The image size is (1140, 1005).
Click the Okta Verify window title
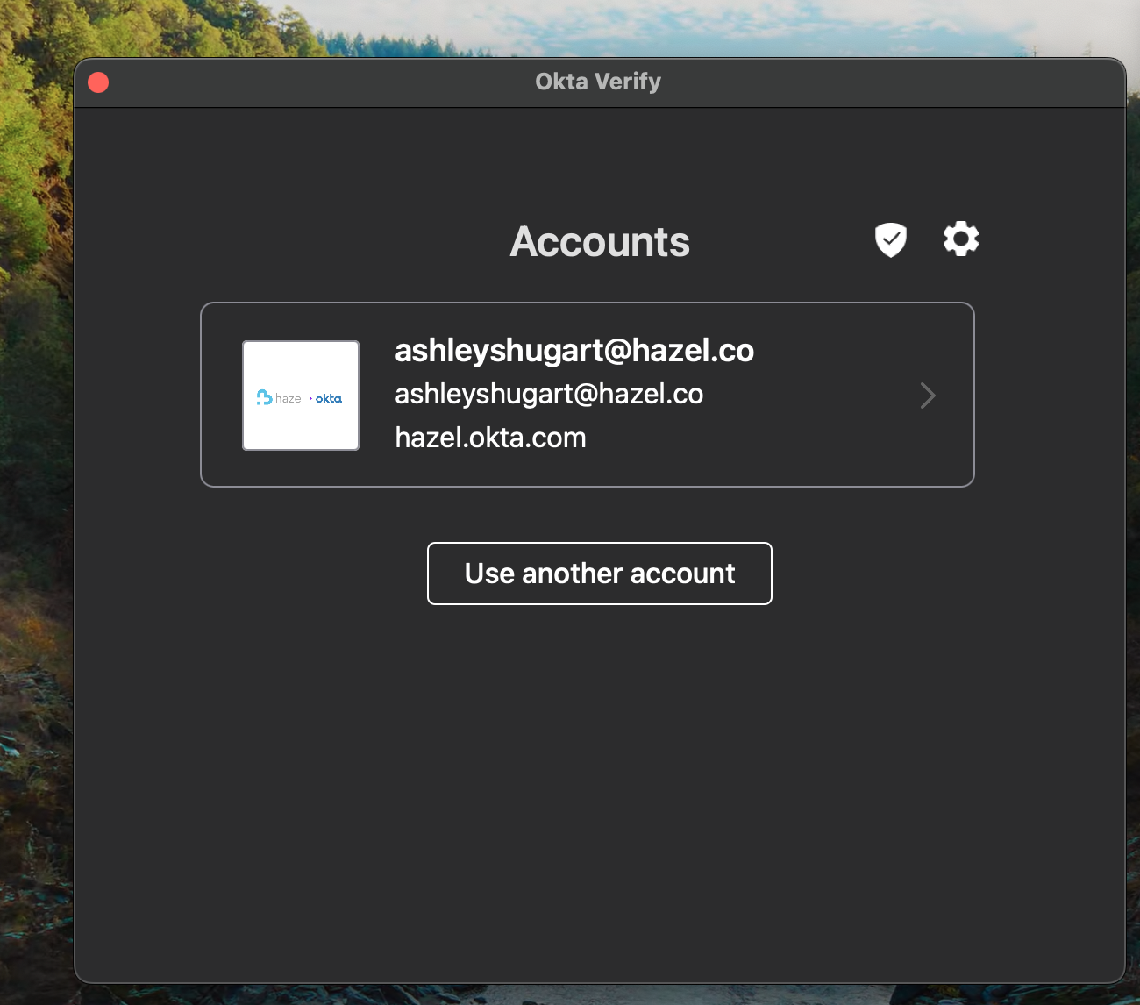pyautogui.click(x=598, y=82)
